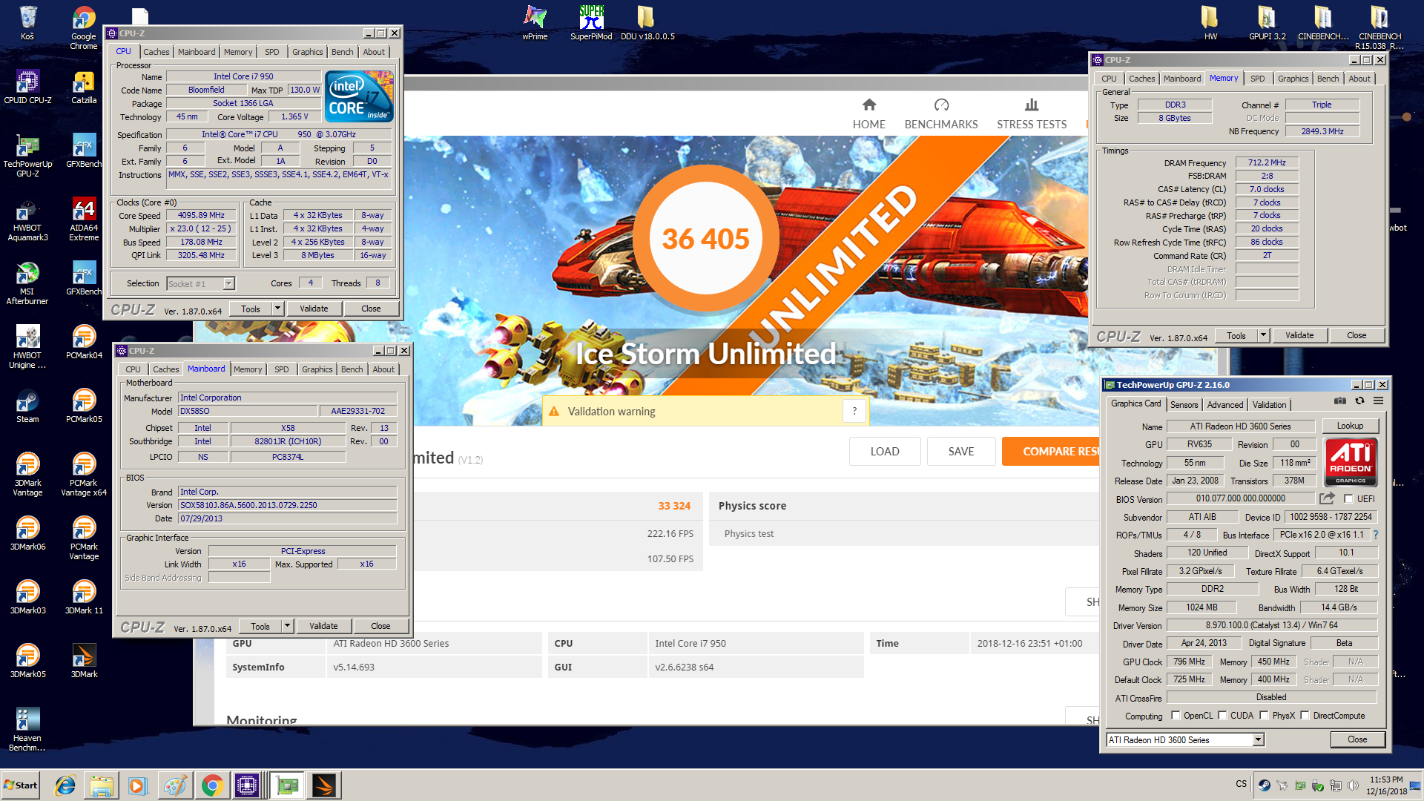
Task: Open the 3DMark06 desktop icon
Action: [x=27, y=534]
